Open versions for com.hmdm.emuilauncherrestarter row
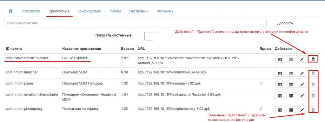325x122 pixels. [x=280, y=96]
